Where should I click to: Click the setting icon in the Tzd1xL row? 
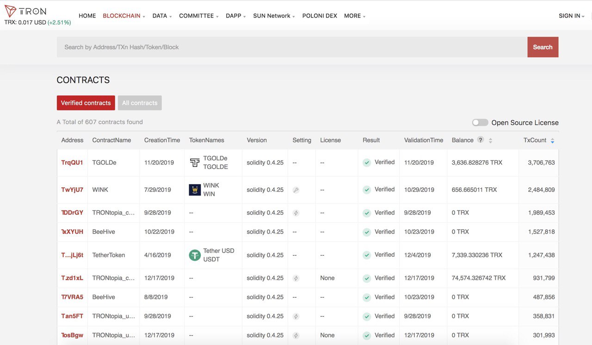(296, 278)
